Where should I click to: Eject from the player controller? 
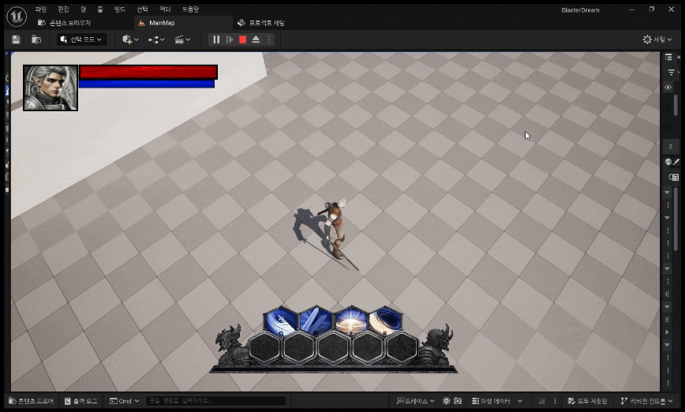[256, 39]
